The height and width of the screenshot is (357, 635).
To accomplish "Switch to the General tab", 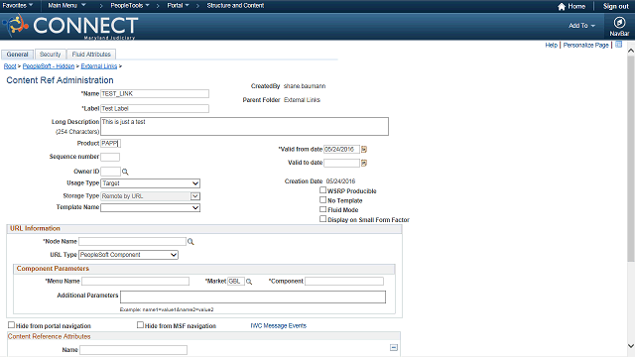I will (18, 55).
